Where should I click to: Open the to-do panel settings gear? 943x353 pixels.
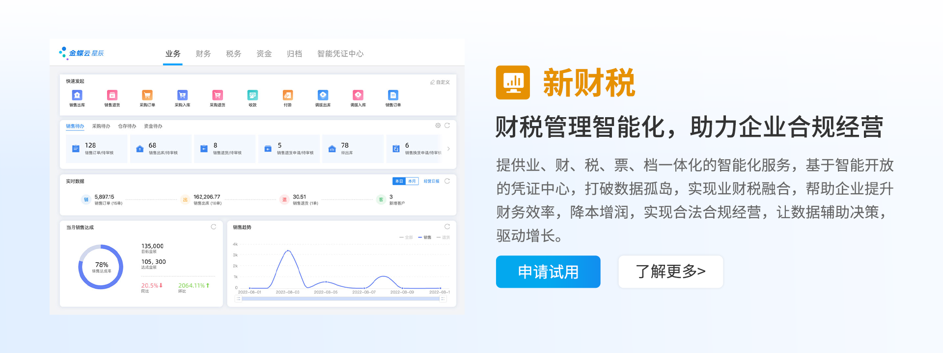pyautogui.click(x=438, y=126)
